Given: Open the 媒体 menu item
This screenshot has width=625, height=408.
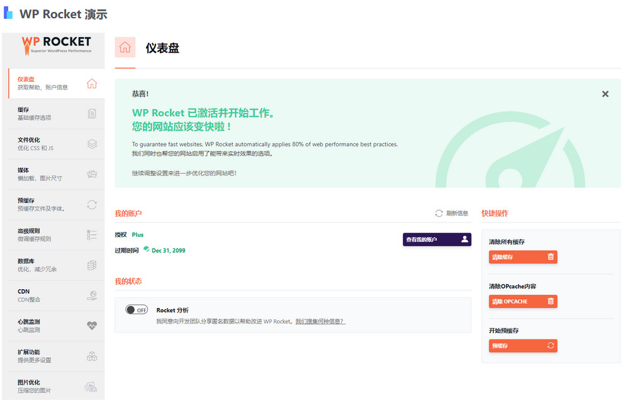Looking at the screenshot, I should tap(56, 174).
